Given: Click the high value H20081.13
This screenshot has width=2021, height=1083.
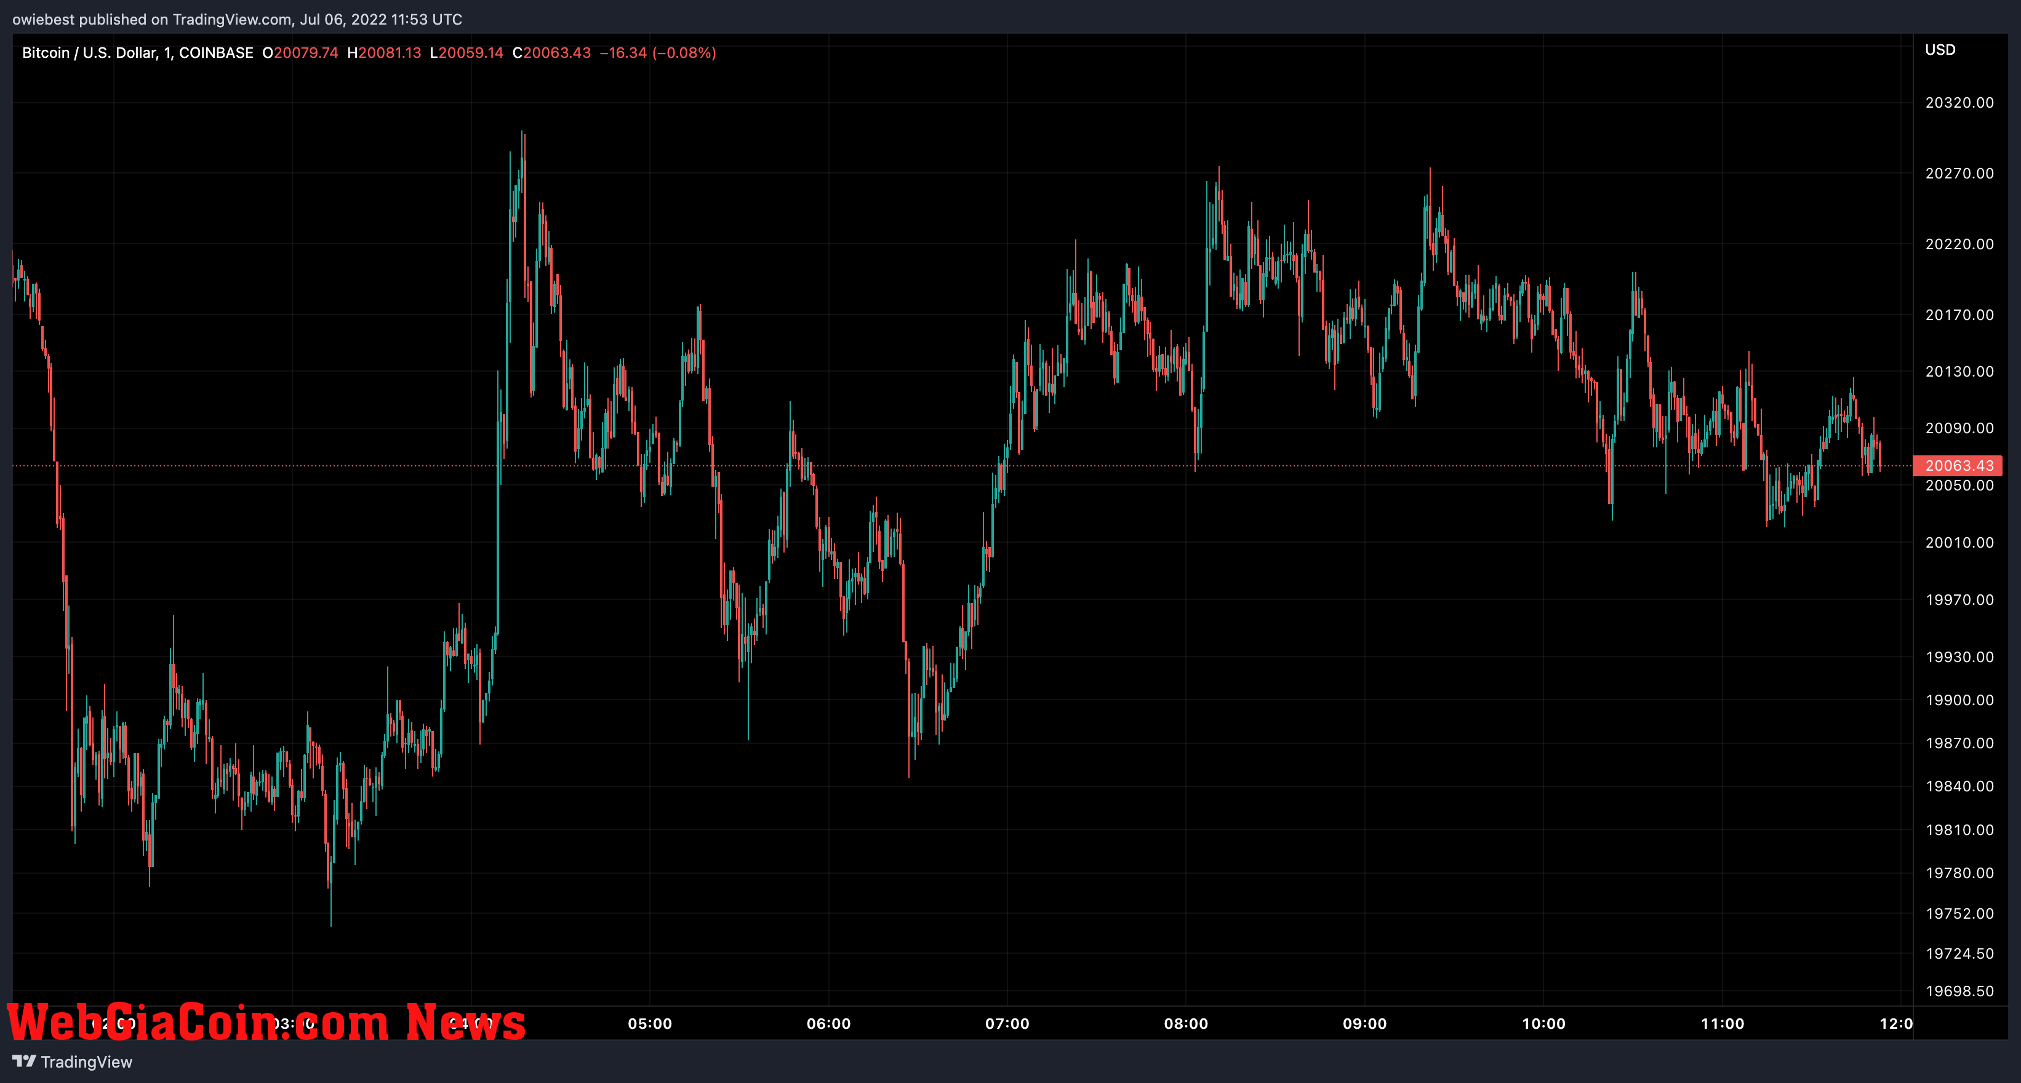Looking at the screenshot, I should coord(383,52).
